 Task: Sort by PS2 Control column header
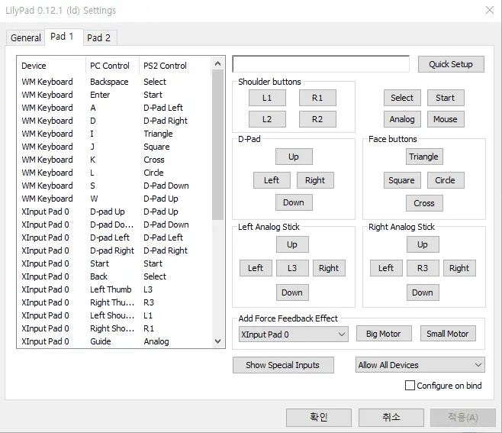tap(175, 66)
